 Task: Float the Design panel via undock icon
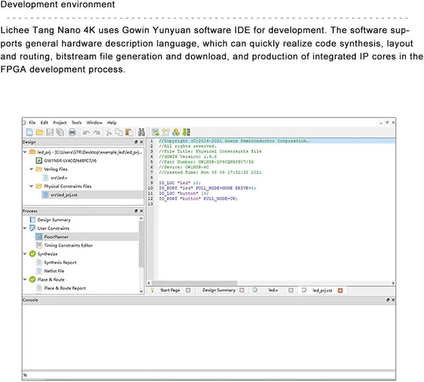(136, 142)
